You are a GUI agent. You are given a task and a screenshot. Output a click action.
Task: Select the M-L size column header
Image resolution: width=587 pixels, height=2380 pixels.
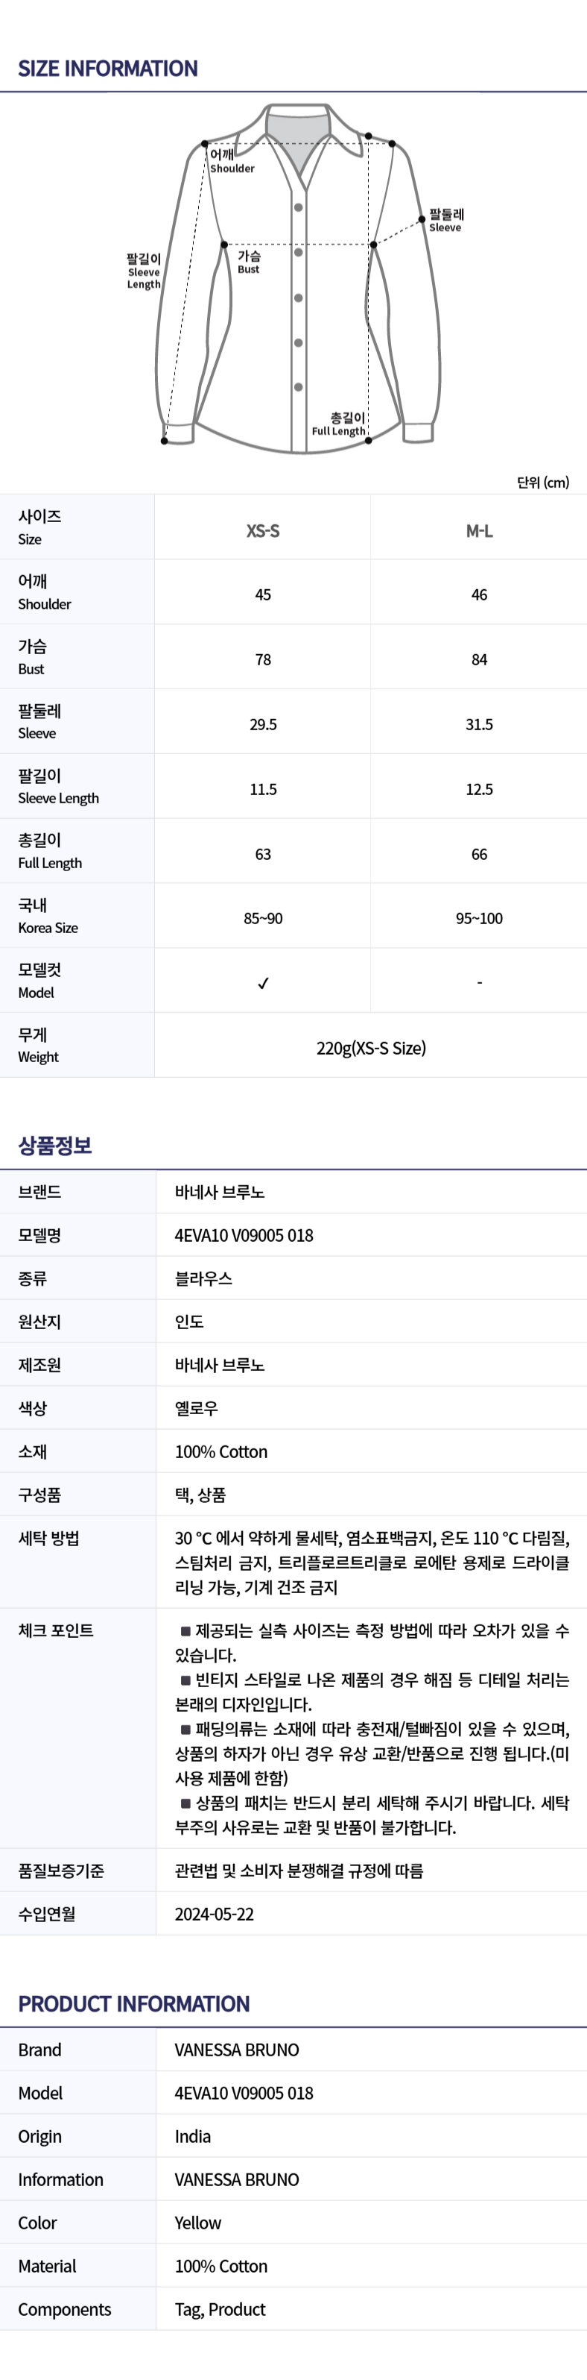pos(479,530)
